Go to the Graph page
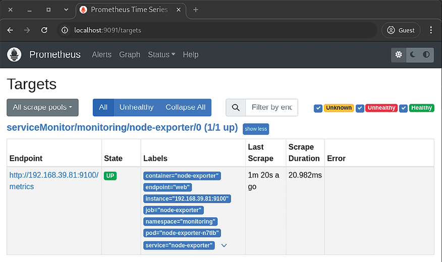The height and width of the screenshot is (262, 442). (x=130, y=55)
